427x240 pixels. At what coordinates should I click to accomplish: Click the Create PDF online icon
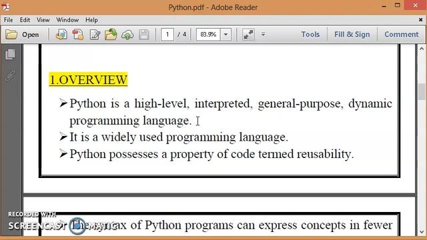61,35
